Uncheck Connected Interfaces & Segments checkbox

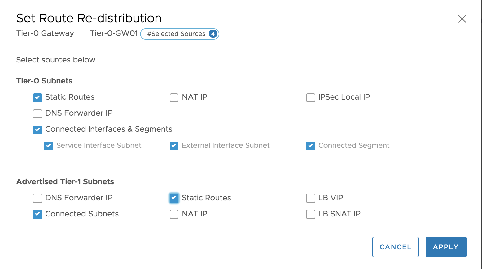point(37,130)
